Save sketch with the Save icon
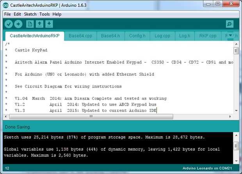Image resolution: width=242 pixels, height=174 pixels. pos(49,24)
